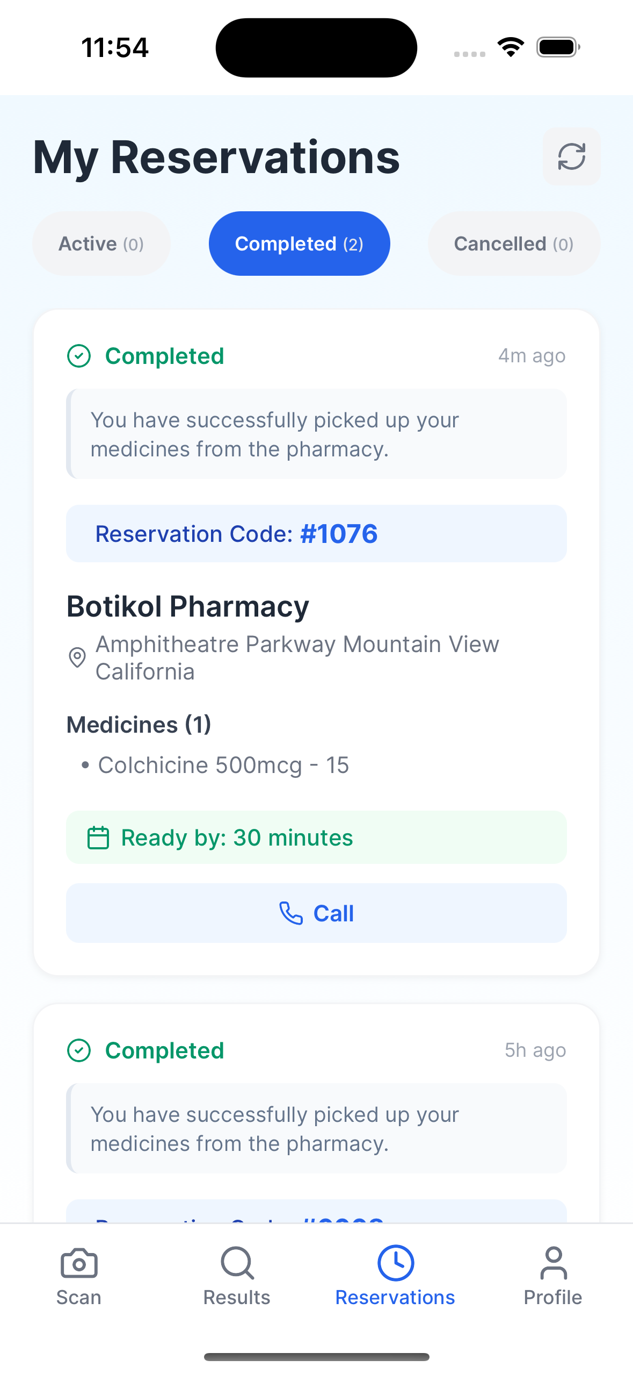This screenshot has height=1374, width=633.
Task: Tap Reservation Code #1076 banner
Action: [316, 534]
